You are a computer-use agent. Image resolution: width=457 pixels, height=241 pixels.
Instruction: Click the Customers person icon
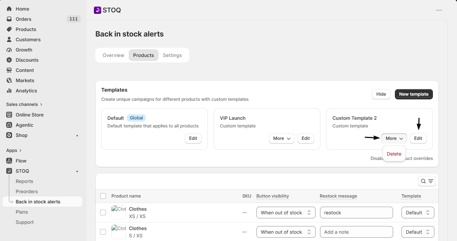(x=9, y=39)
